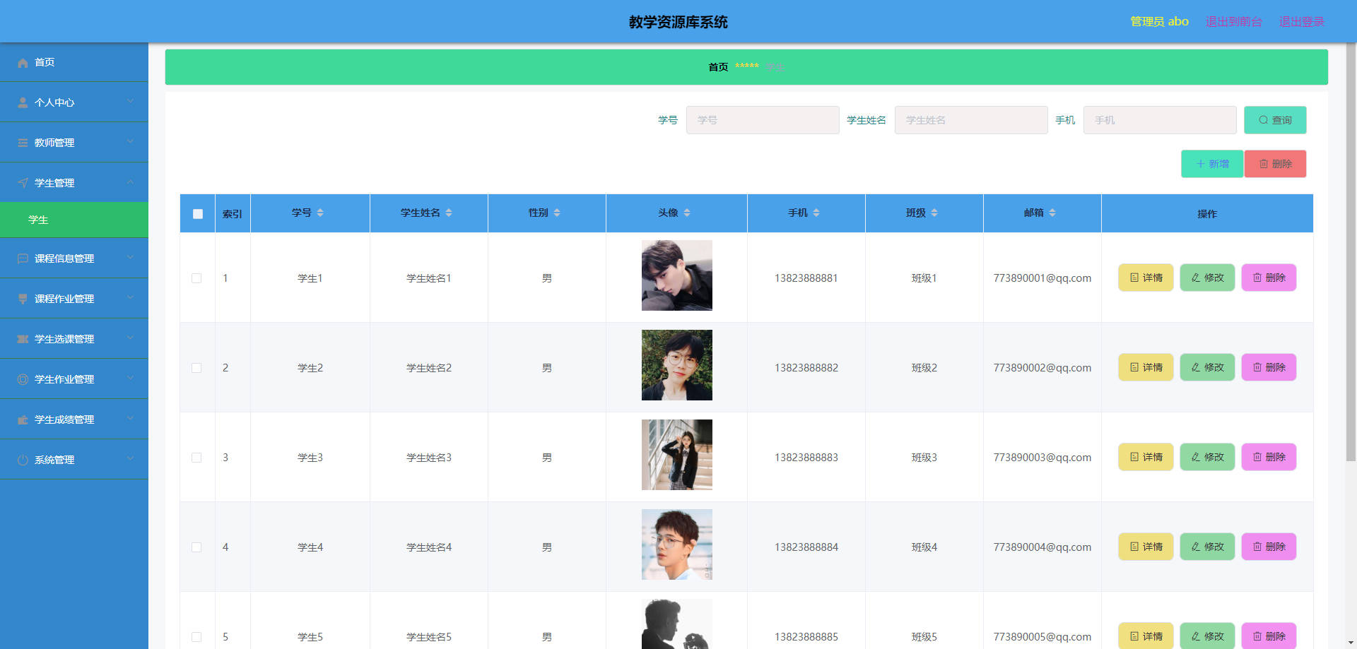Click the plus icon in 新增 button
1357x649 pixels.
1200,164
